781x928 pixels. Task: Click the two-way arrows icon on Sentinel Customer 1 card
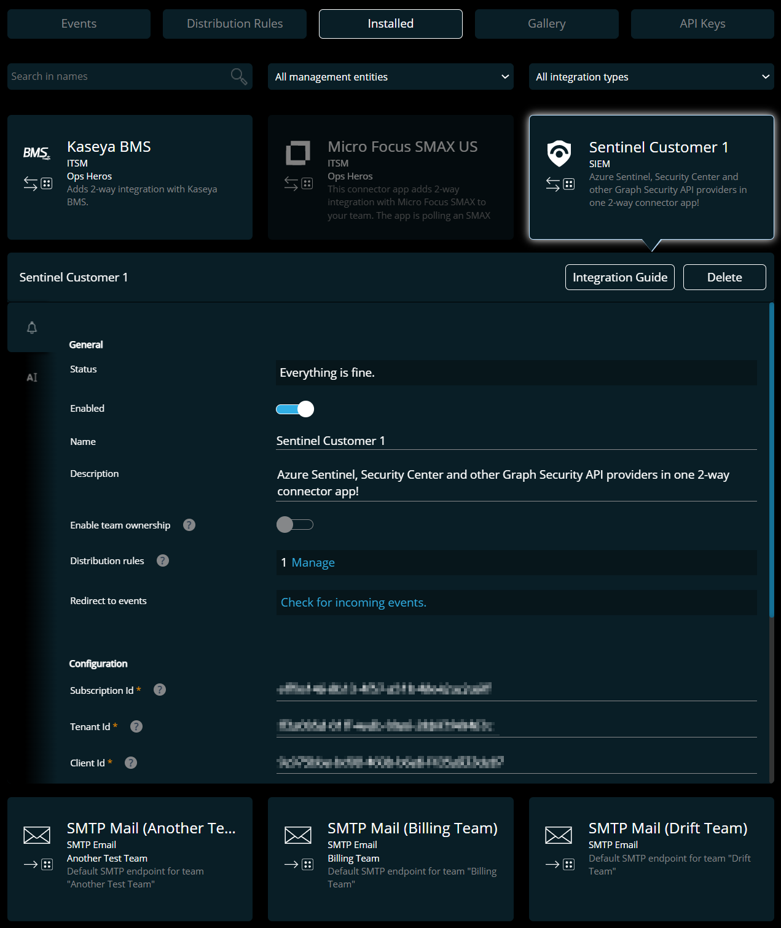click(553, 184)
